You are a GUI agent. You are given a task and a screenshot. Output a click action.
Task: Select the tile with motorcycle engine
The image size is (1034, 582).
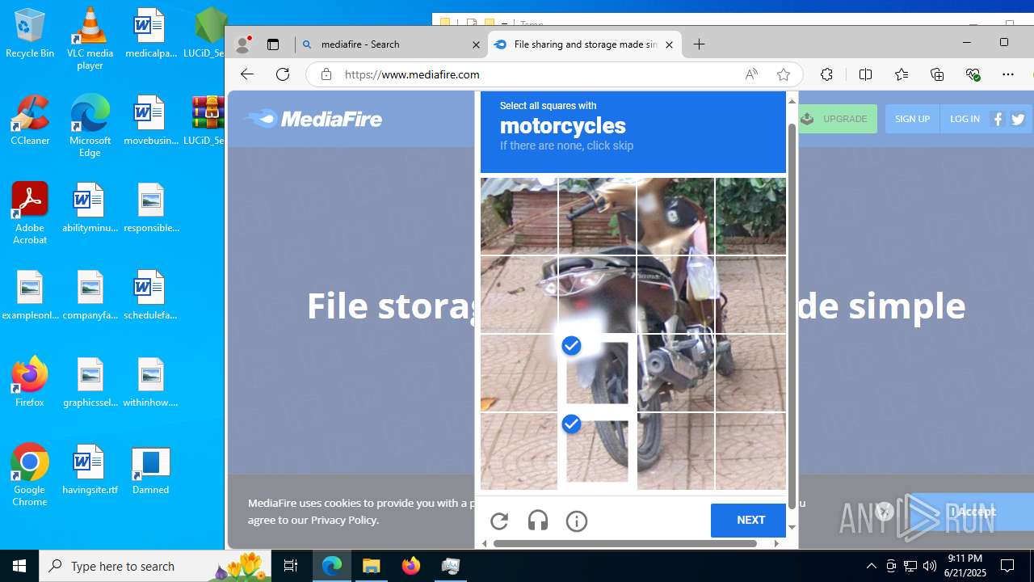pyautogui.click(x=675, y=373)
